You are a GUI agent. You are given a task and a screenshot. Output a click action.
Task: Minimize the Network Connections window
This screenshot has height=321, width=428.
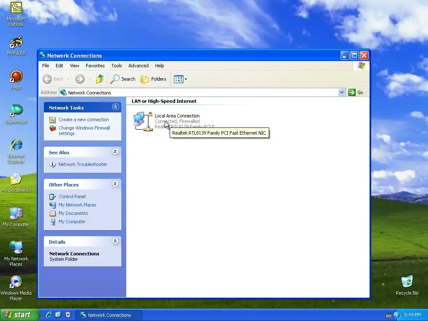tap(345, 56)
